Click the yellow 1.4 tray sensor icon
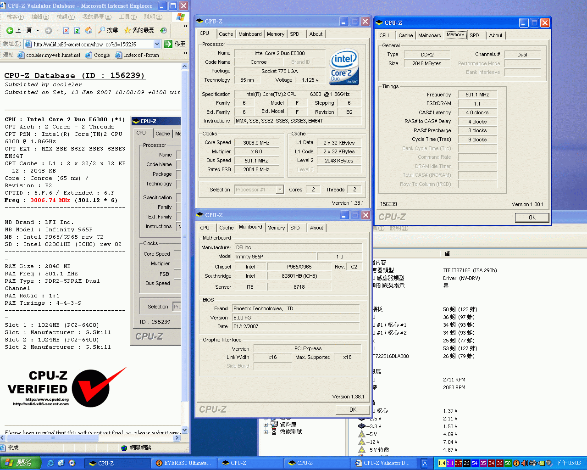The height and width of the screenshot is (470, 587). pyautogui.click(x=442, y=463)
